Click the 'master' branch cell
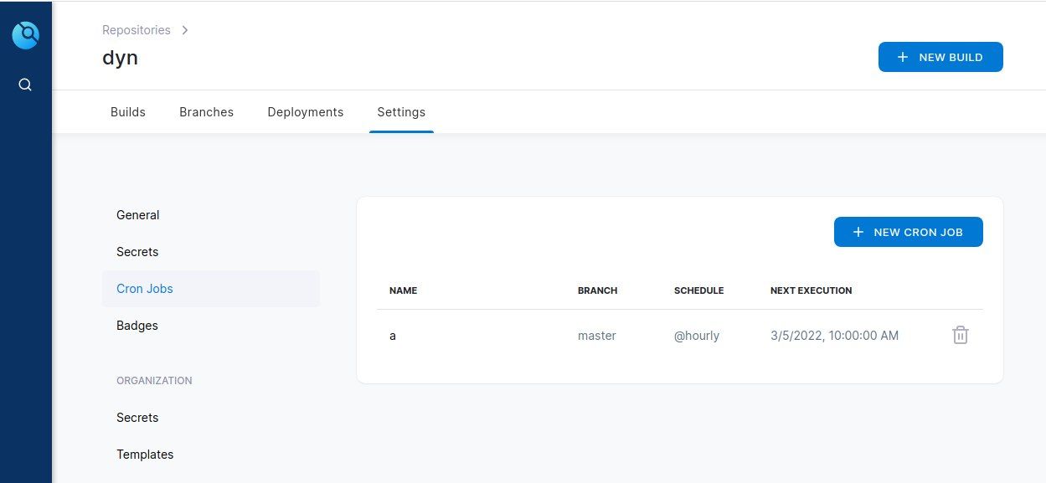This screenshot has height=483, width=1046. 596,336
